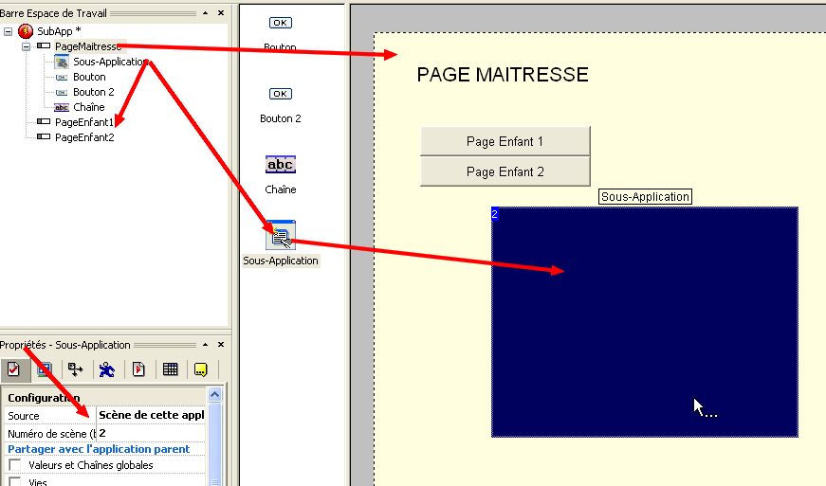826x486 pixels.
Task: Click the Numéro de scène property label
Action: [x=50, y=433]
